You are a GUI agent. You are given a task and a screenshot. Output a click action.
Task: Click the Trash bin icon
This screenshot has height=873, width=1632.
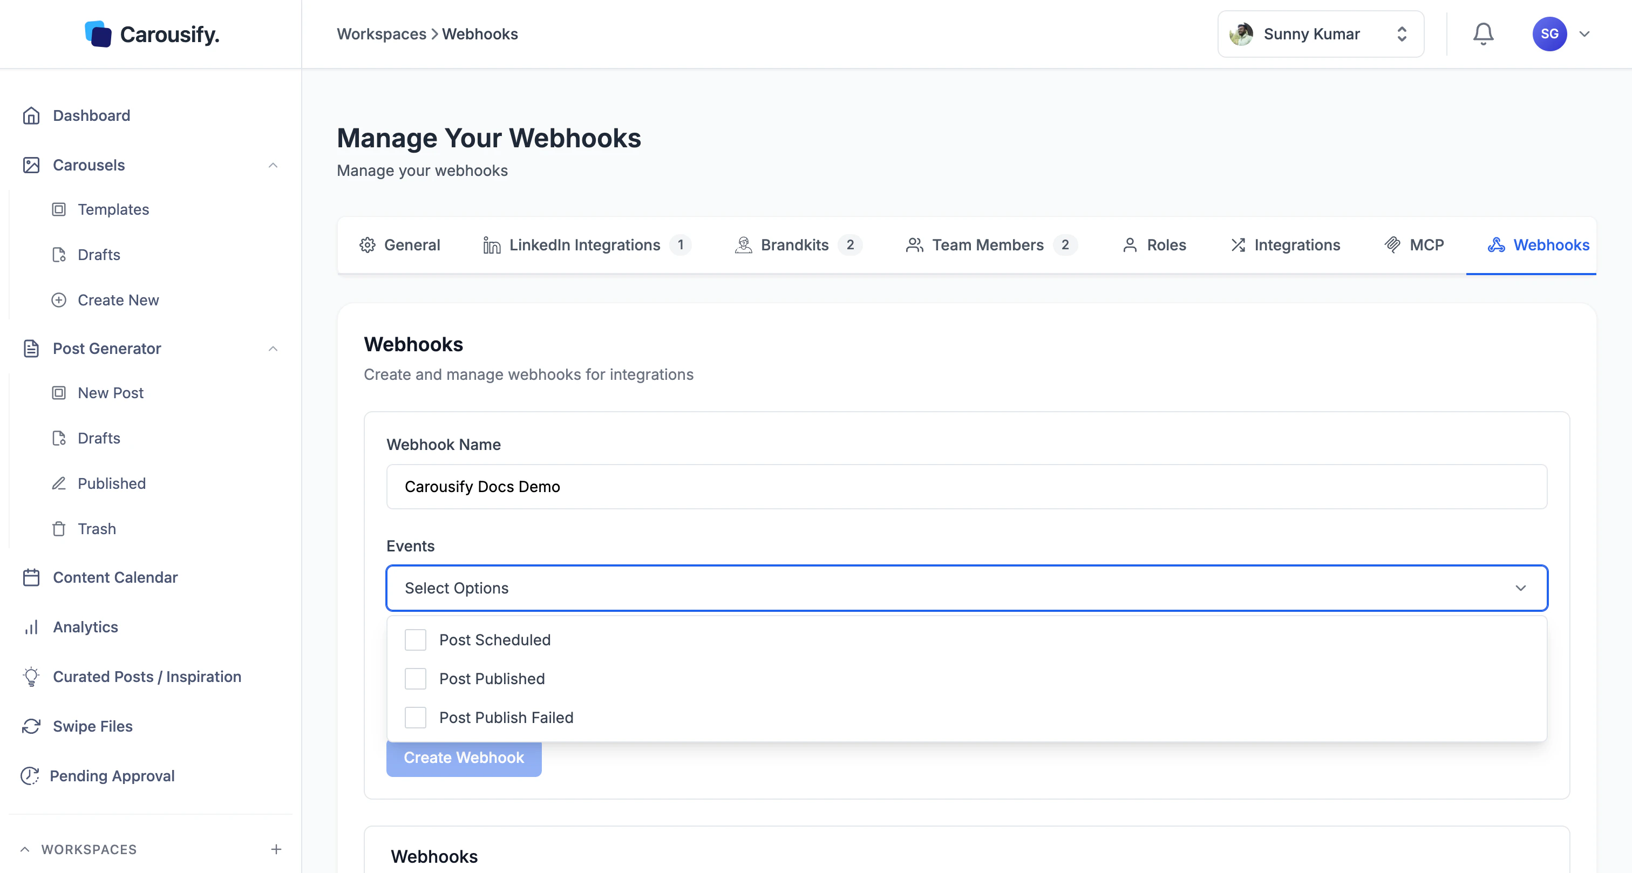click(x=59, y=529)
